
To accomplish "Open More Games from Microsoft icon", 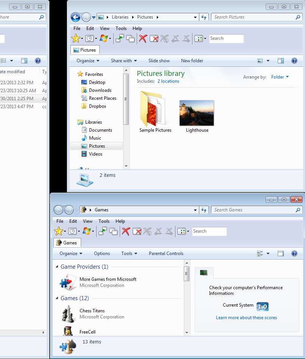I will coord(68,282).
